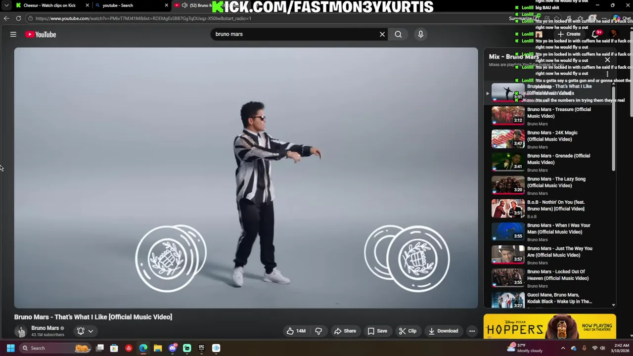Open File Explorer from taskbar
Viewport: 633px width, 356px height.
[x=158, y=348]
